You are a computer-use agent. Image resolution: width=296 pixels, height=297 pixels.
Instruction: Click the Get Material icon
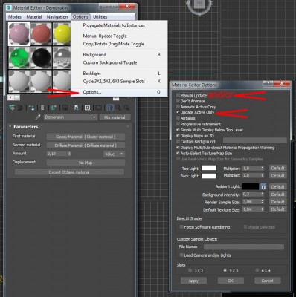pyautogui.click(x=12, y=108)
